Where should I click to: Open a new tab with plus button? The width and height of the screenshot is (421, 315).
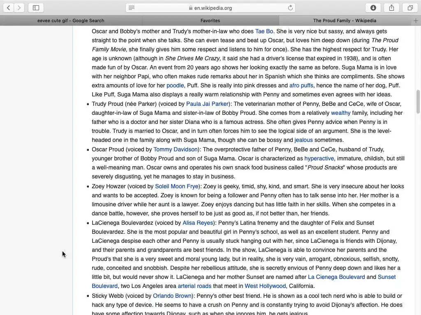416,21
